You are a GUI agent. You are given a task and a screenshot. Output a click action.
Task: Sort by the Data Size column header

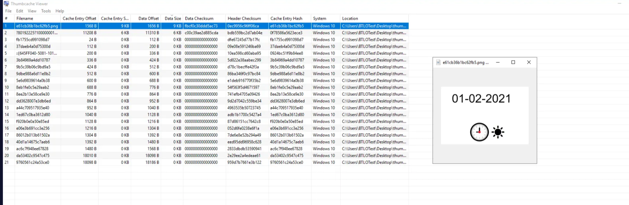click(x=172, y=19)
